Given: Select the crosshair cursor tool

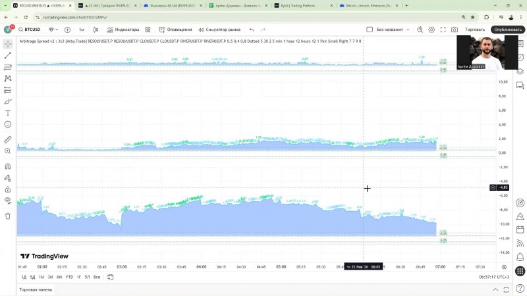Looking at the screenshot, I should pos(8,44).
